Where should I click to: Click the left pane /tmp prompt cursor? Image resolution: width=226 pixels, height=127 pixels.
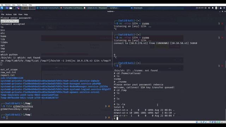coord(7,117)
